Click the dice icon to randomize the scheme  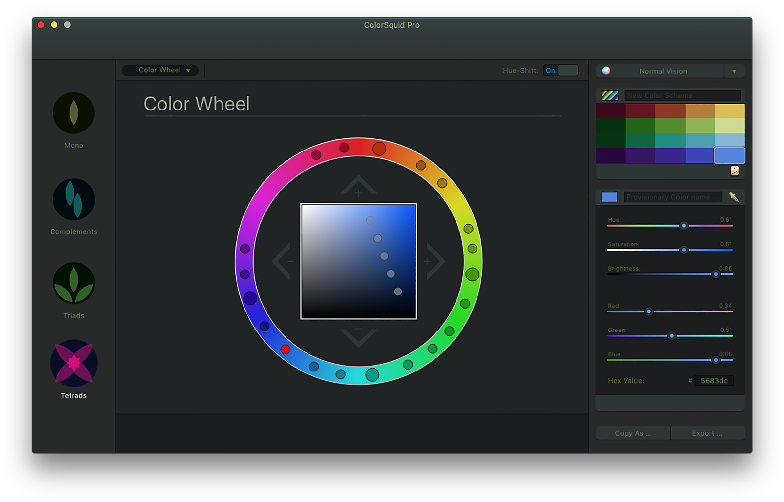tap(734, 171)
